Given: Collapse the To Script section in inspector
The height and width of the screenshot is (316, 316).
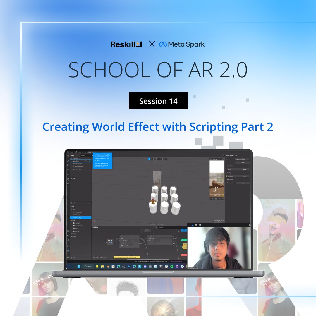Looking at the screenshot, I should click(x=226, y=173).
